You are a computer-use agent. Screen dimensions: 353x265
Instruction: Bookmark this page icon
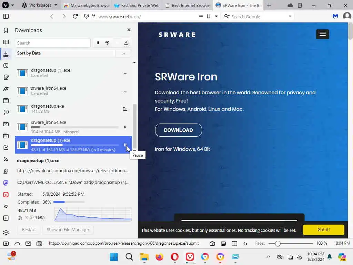pyautogui.click(x=209, y=16)
